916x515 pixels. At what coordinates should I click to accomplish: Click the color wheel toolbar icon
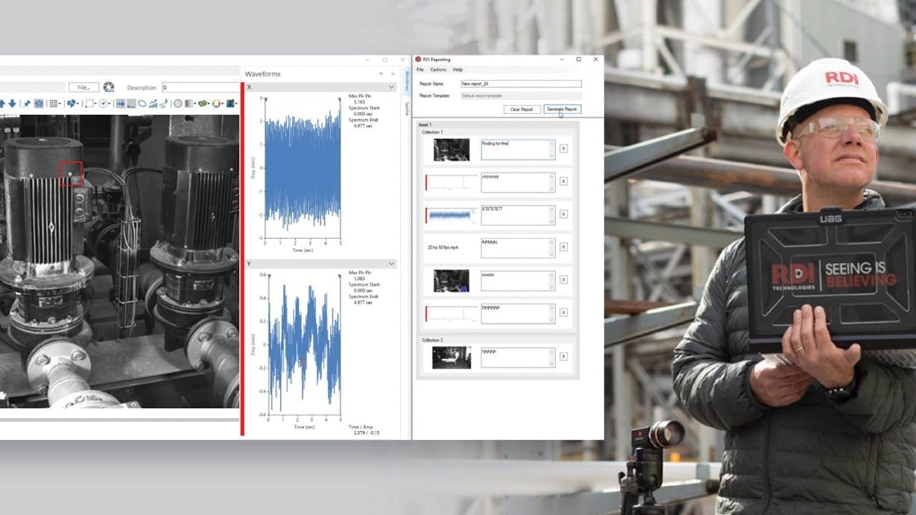coord(216,104)
